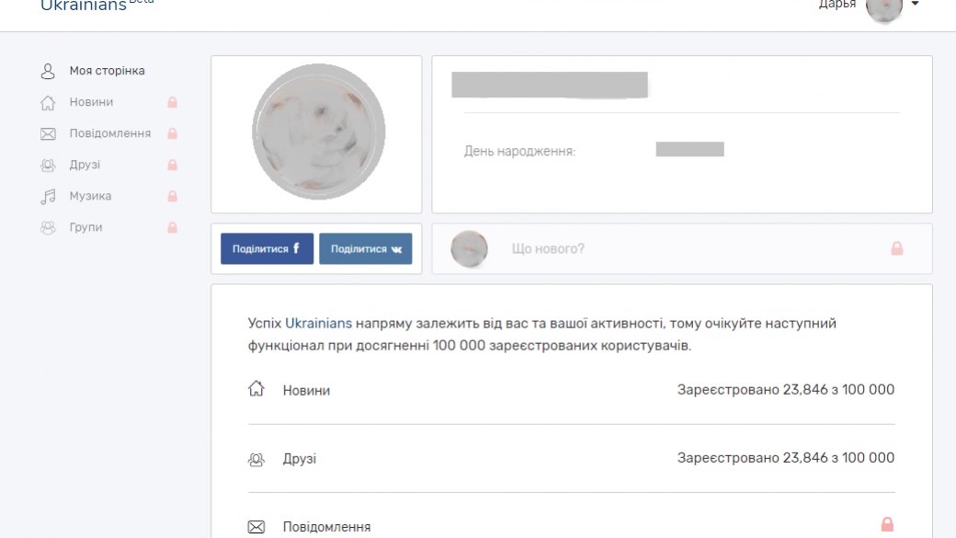Click the music note icon in sidebar
This screenshot has height=538, width=956.
click(48, 196)
